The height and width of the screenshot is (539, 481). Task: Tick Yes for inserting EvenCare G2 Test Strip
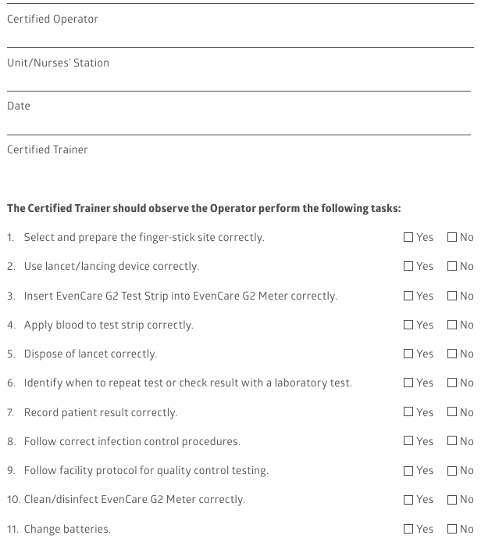click(x=408, y=296)
